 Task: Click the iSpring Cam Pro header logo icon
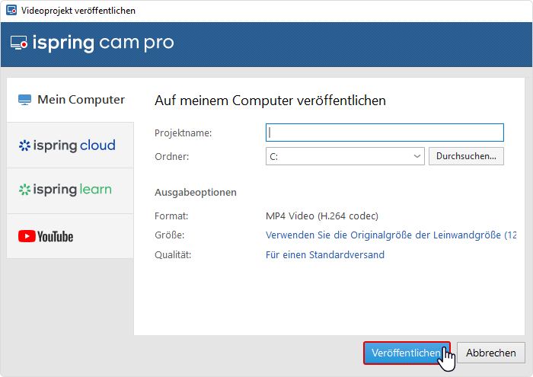pyautogui.click(x=19, y=43)
